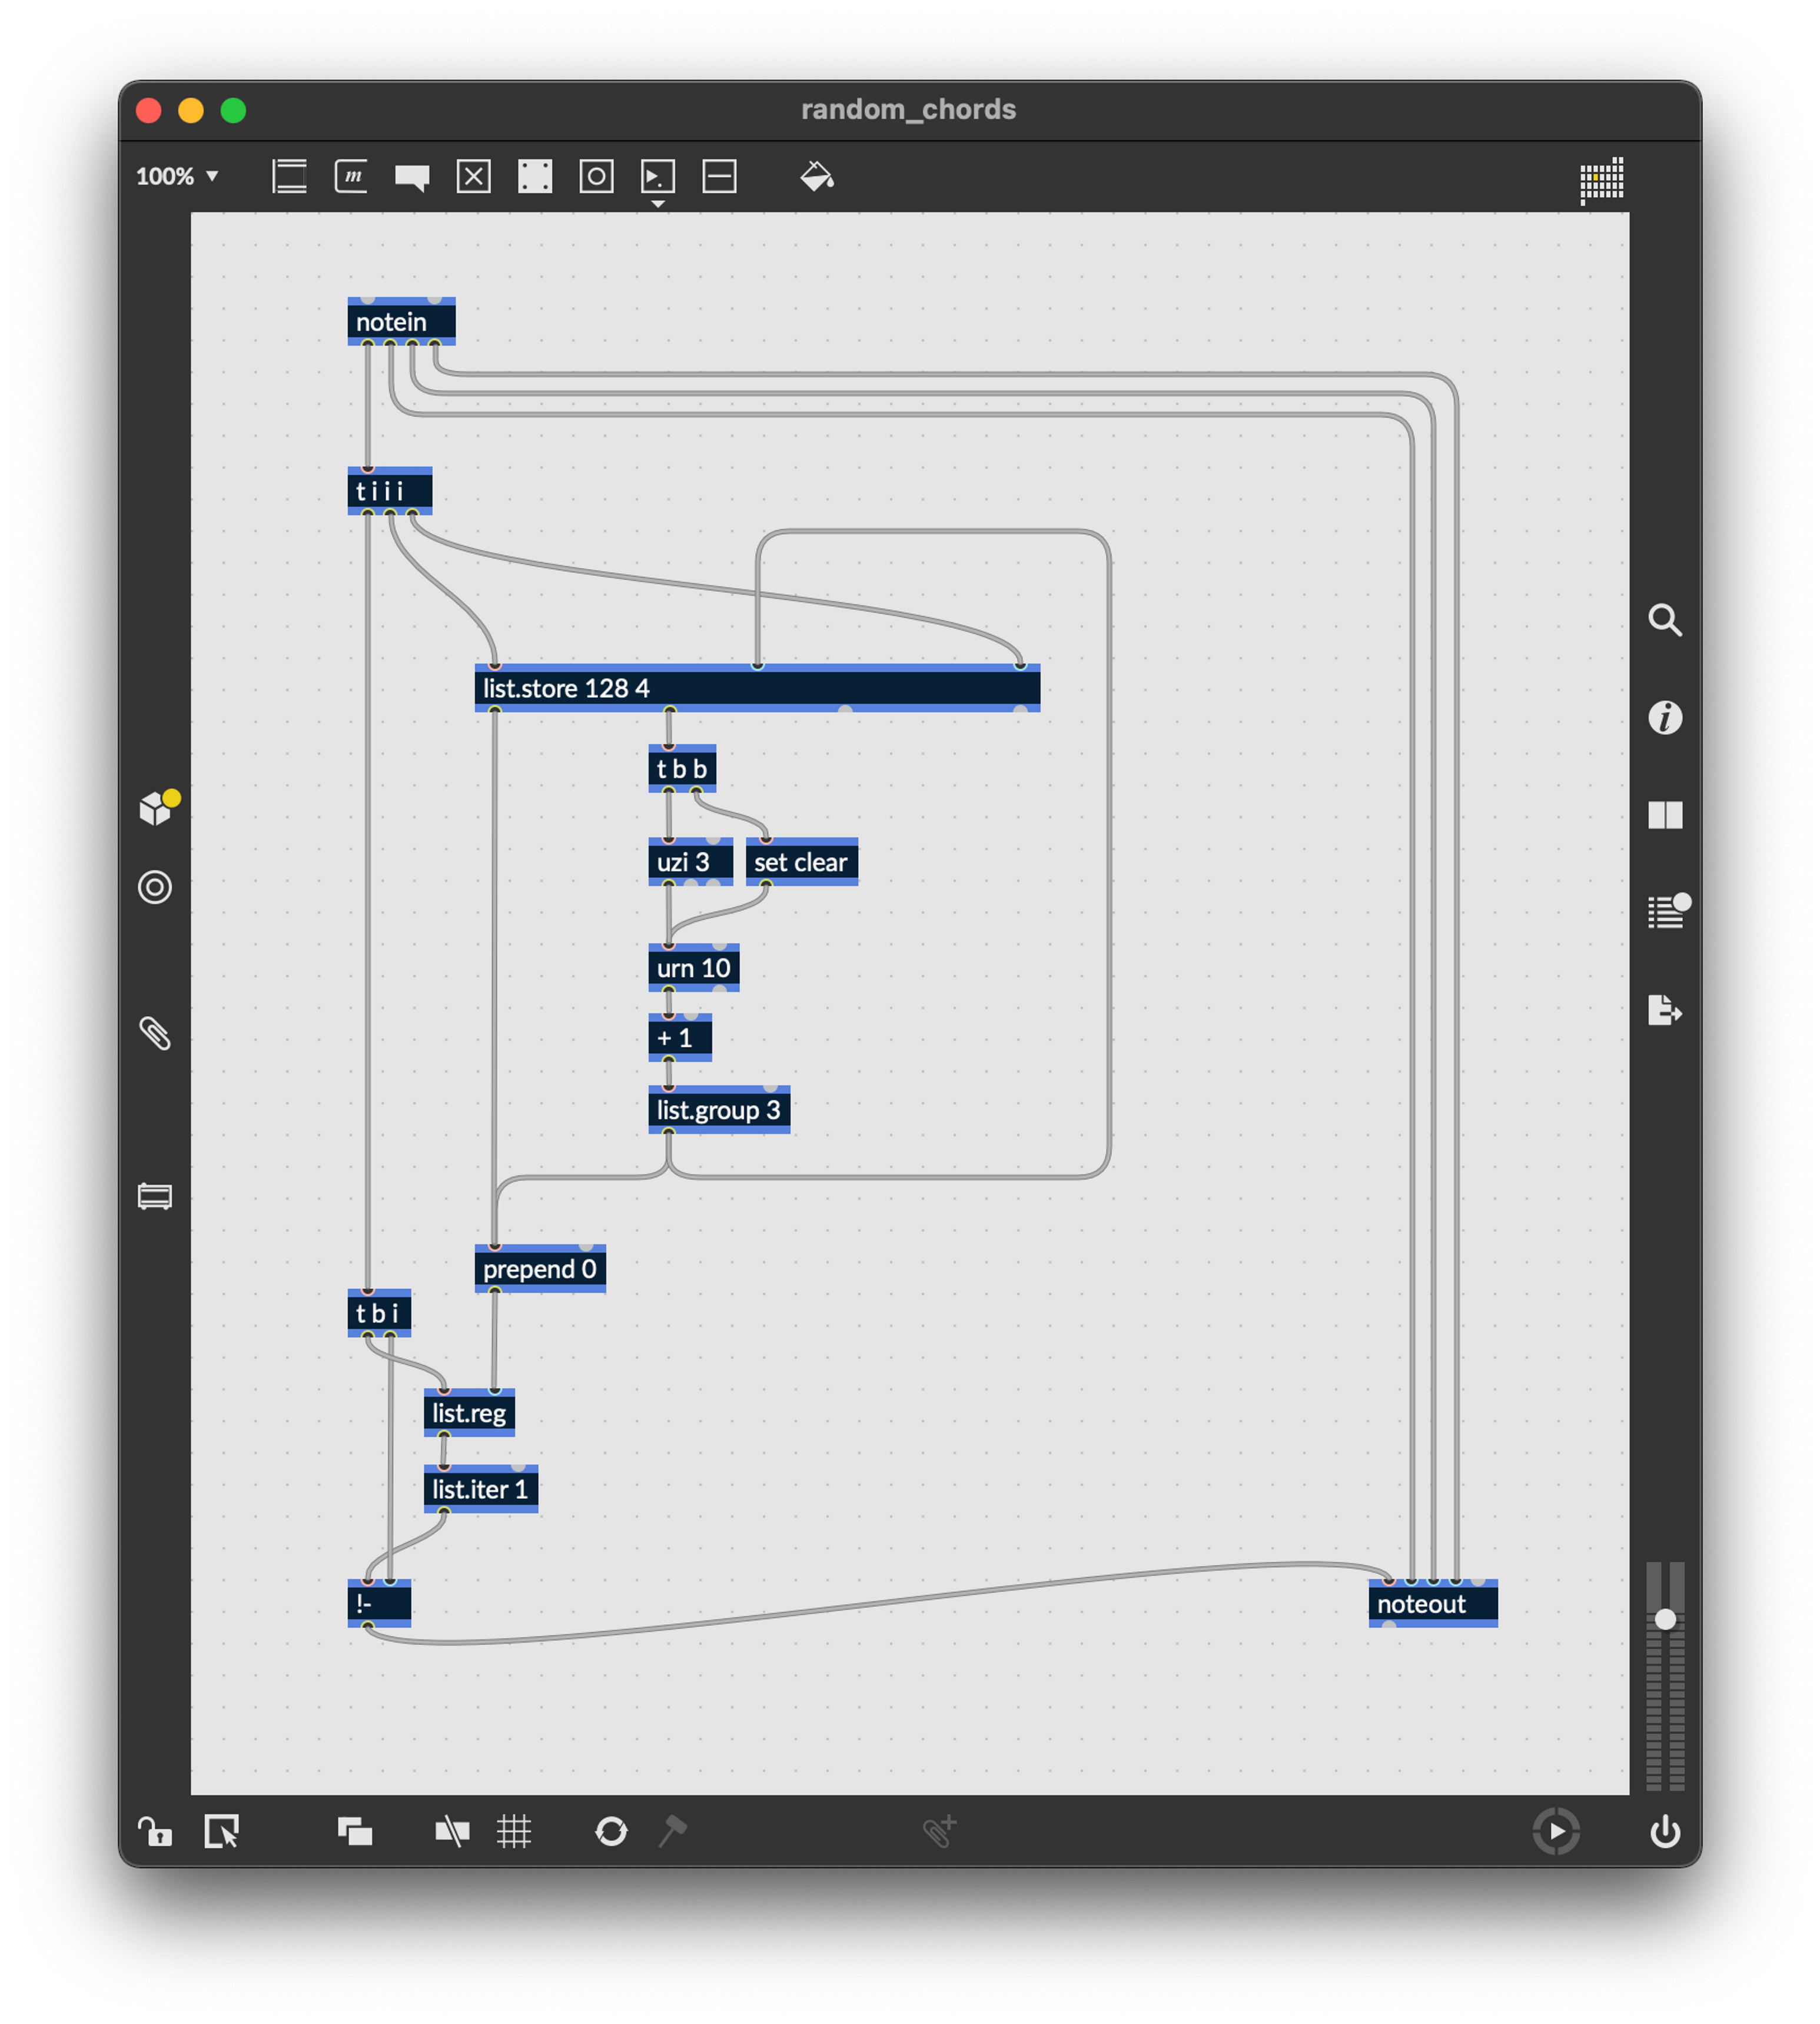Select the list.store 128 4 object

pos(757,688)
